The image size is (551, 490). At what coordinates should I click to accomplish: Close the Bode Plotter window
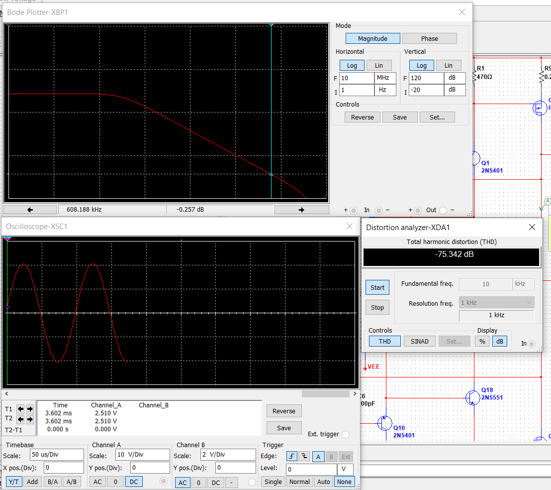[462, 12]
